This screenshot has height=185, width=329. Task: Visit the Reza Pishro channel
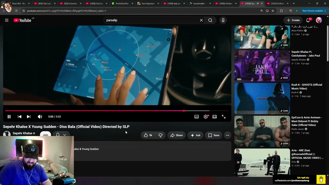pos(297,31)
